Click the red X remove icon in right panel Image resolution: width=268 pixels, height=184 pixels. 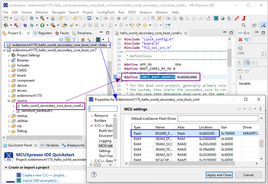pyautogui.click(x=241, y=40)
